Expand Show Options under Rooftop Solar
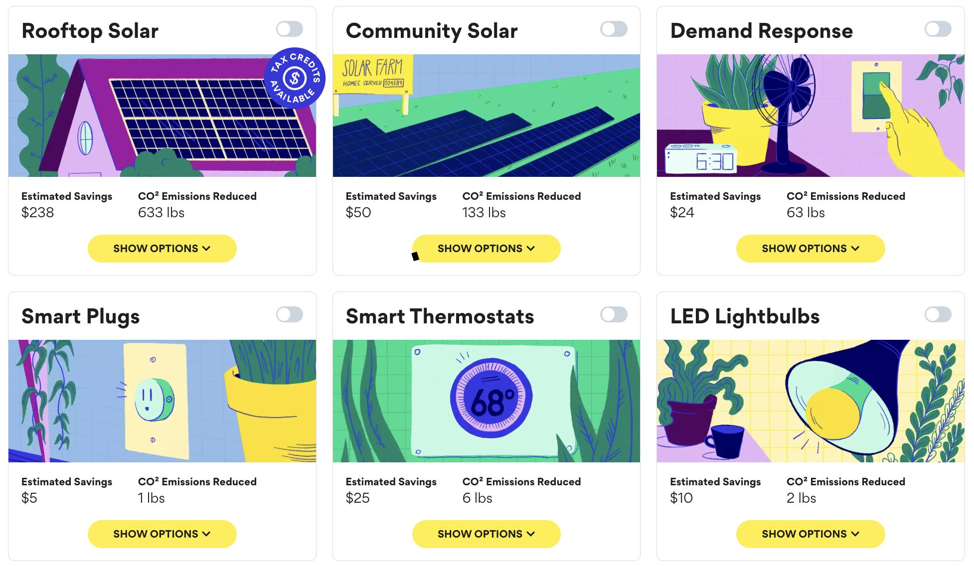 pyautogui.click(x=162, y=249)
